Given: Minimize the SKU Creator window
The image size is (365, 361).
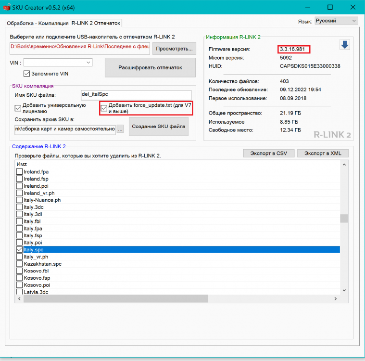Looking at the screenshot, I should click(x=308, y=7).
